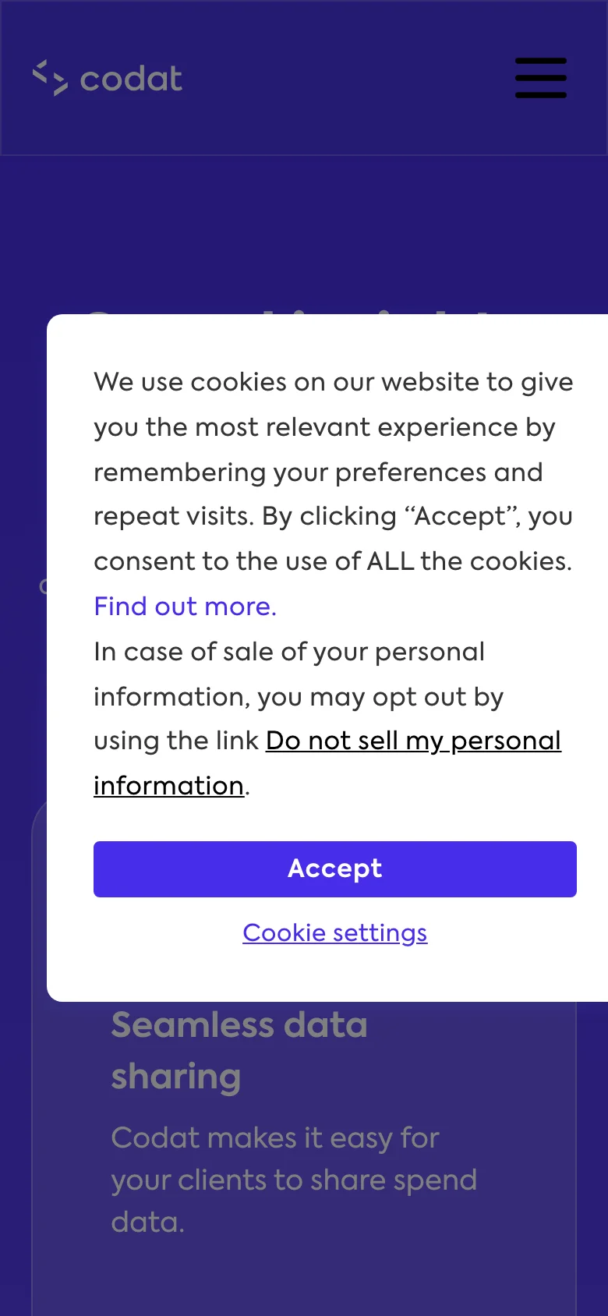Click the top navigation bar logo area
Image resolution: width=608 pixels, height=1316 pixels.
(108, 78)
